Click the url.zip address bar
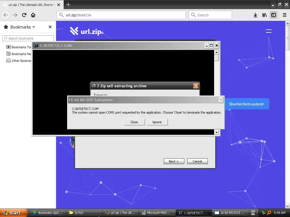 coord(121,15)
